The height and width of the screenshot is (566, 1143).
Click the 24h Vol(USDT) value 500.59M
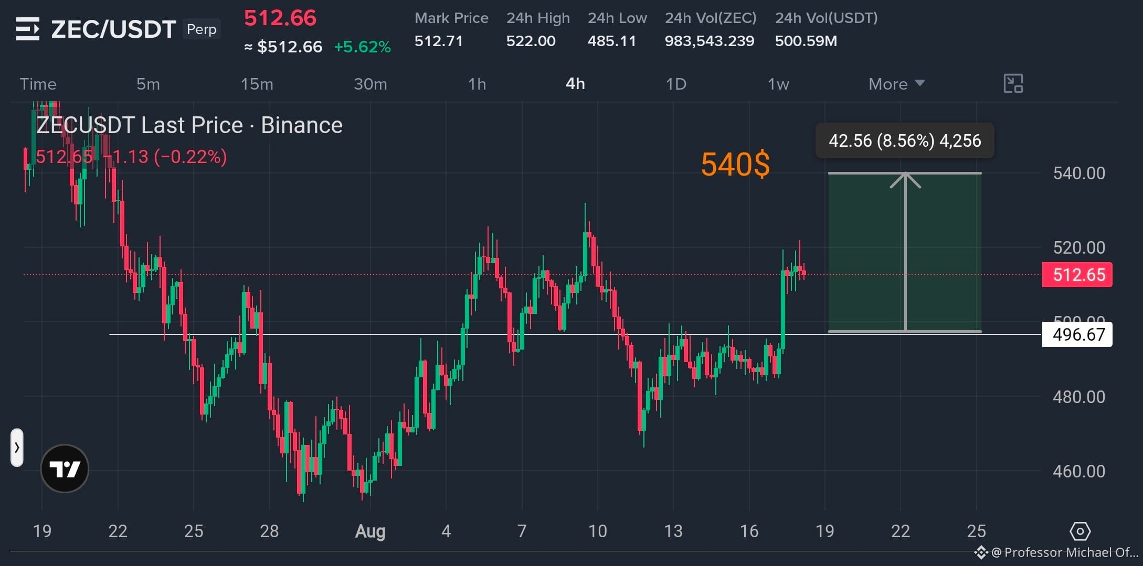806,41
